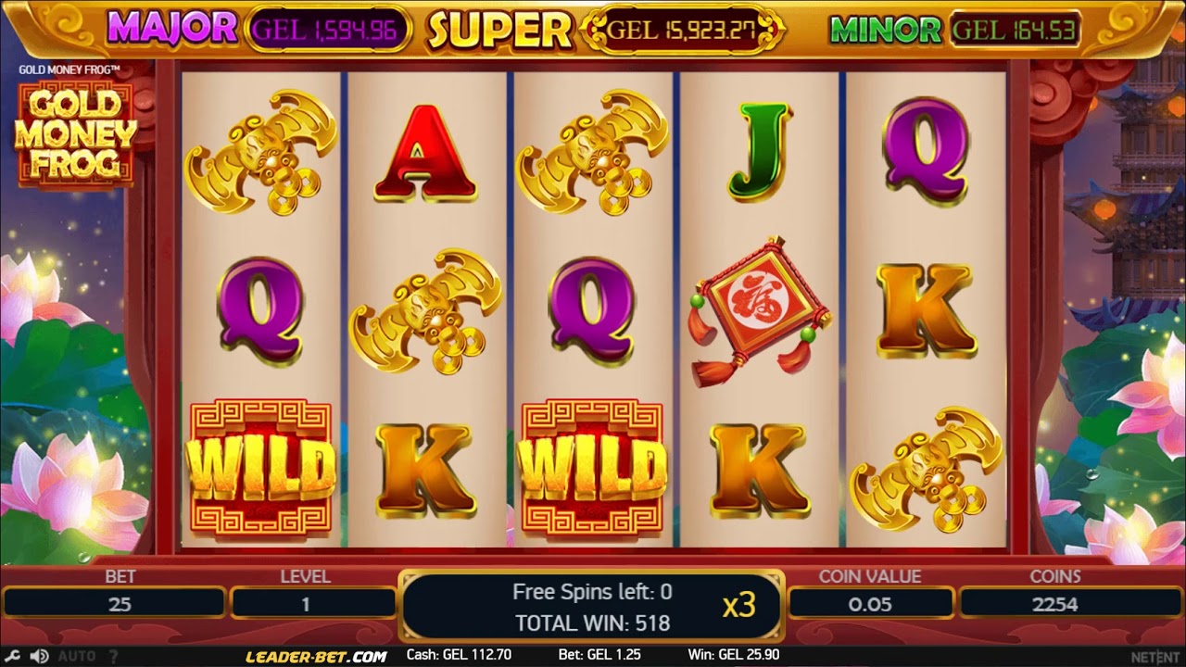Image resolution: width=1186 pixels, height=667 pixels.
Task: Select the MAJOR jackpot amount display
Action: pos(328,31)
